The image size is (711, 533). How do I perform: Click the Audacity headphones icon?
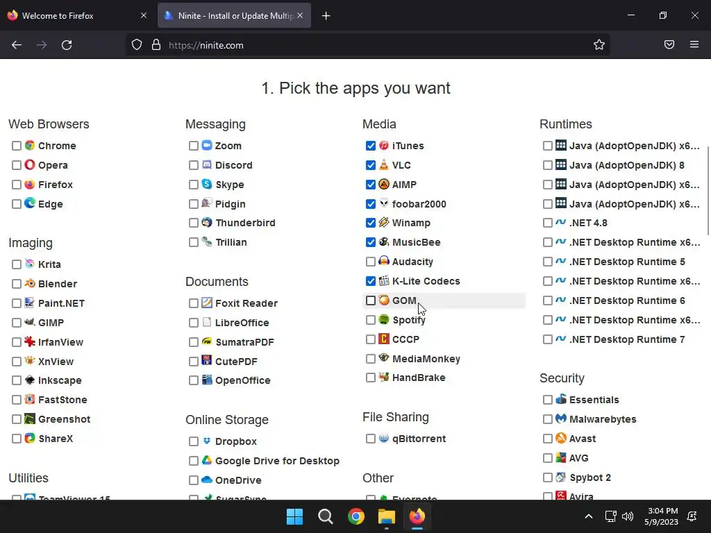pyautogui.click(x=384, y=261)
